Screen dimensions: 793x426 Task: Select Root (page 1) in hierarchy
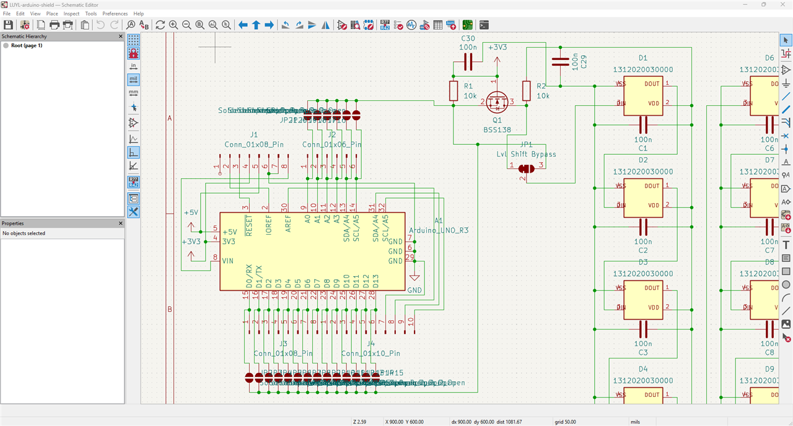(27, 45)
